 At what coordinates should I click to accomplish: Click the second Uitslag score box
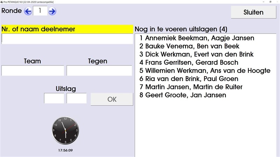pos(77,98)
